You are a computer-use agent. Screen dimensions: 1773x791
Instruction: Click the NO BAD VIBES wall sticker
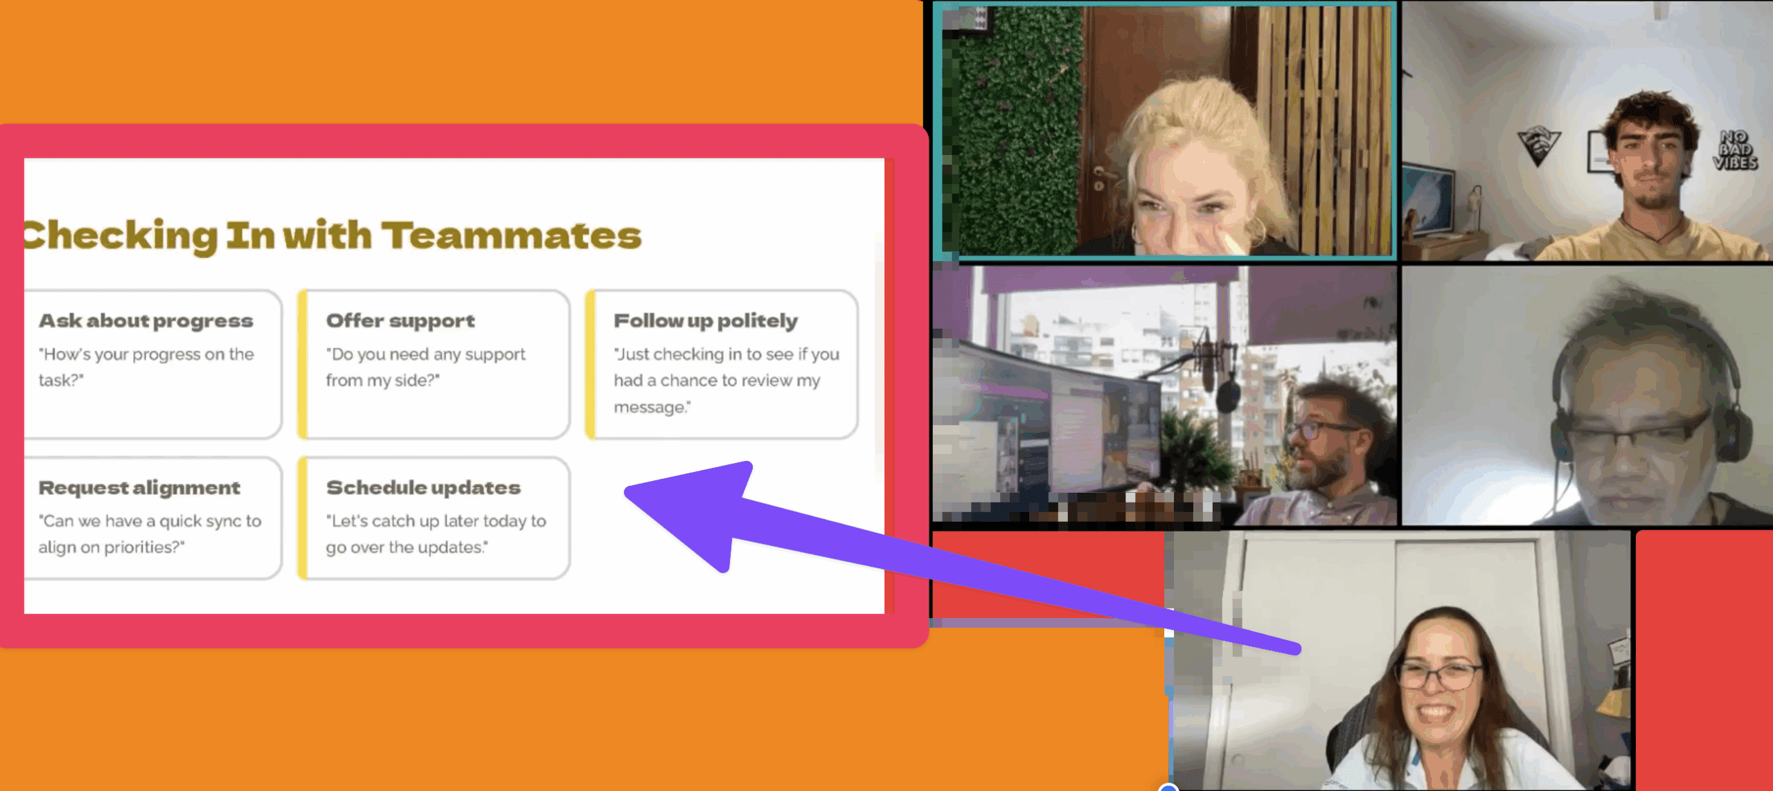click(x=1735, y=150)
